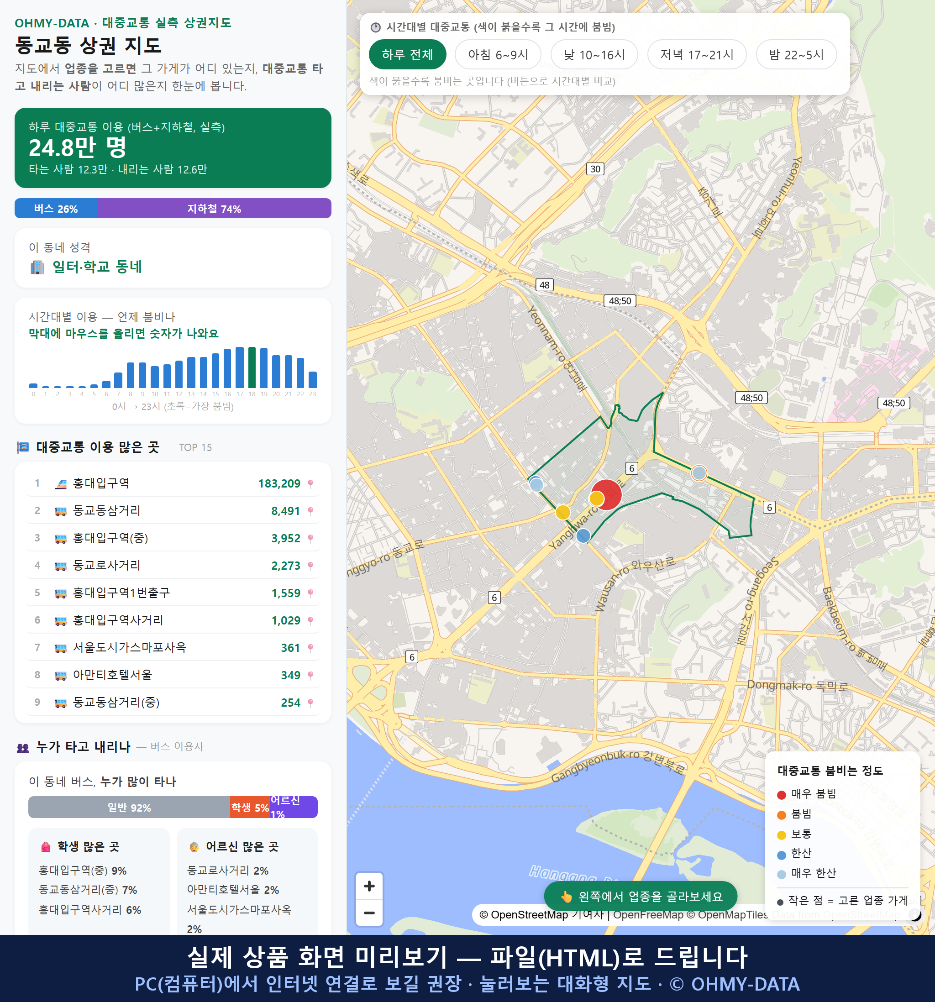Viewport: 935px width, 1002px height.
Task: Click the people icon beside 누가 타고 내리나
Action: point(23,748)
